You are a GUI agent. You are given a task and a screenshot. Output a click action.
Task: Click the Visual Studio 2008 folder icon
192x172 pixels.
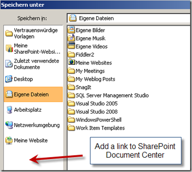click(71, 111)
